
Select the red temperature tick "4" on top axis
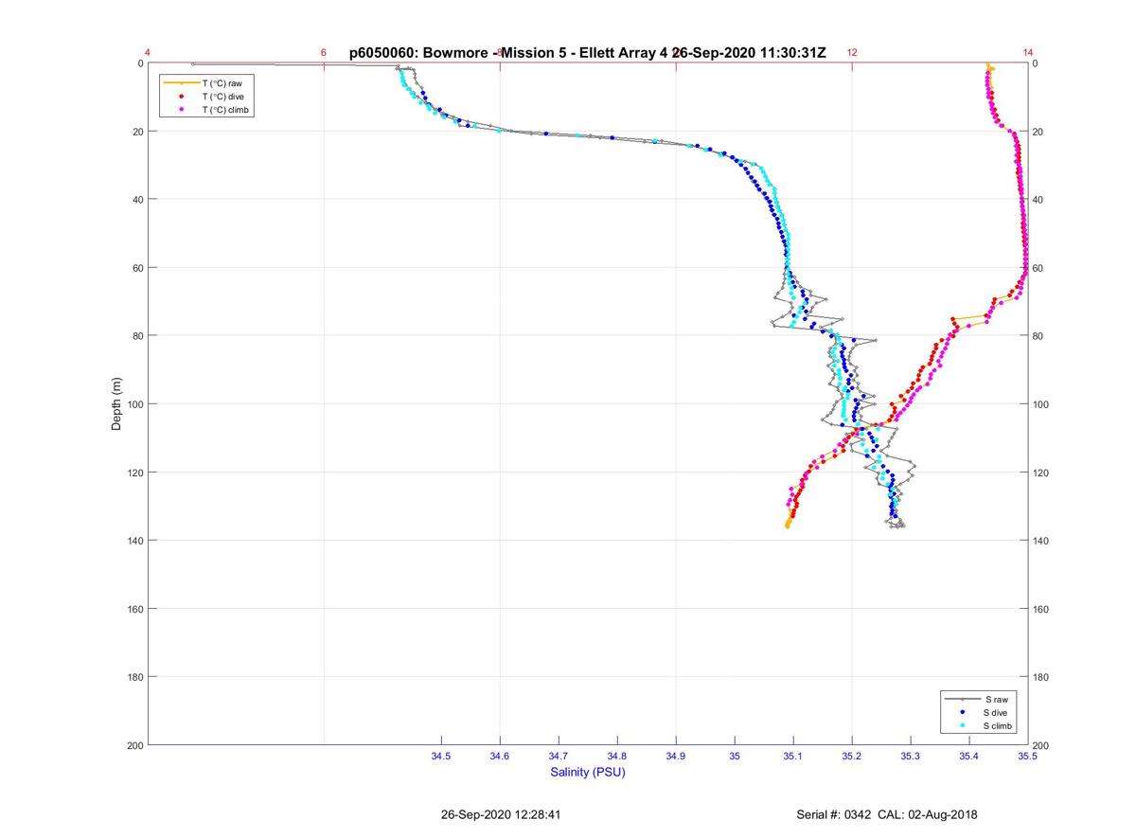point(148,53)
